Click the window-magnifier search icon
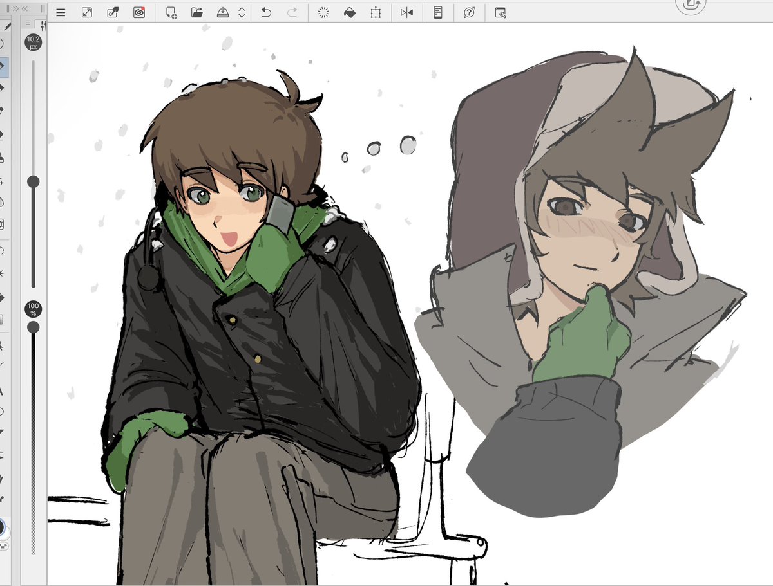This screenshot has width=773, height=586. pos(501,12)
